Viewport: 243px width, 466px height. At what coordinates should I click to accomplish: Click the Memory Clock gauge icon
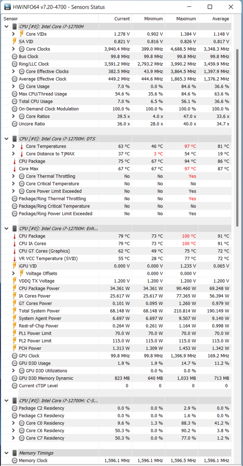tap(15, 461)
